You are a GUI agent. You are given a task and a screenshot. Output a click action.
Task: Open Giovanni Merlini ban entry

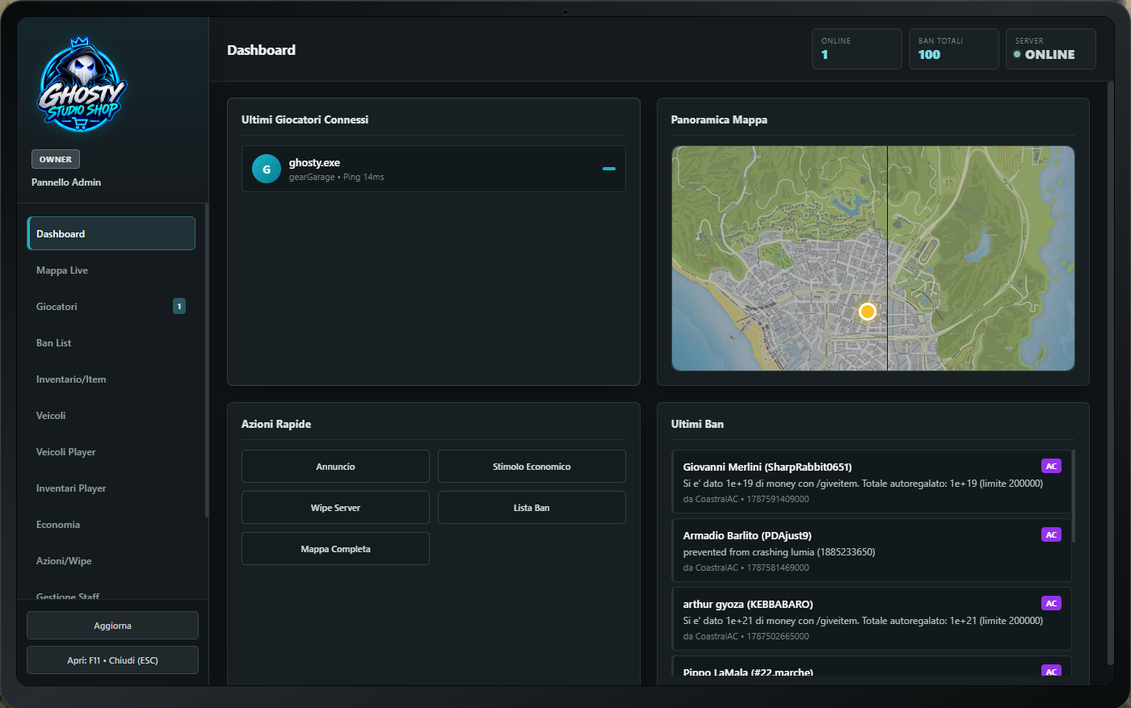coord(872,482)
